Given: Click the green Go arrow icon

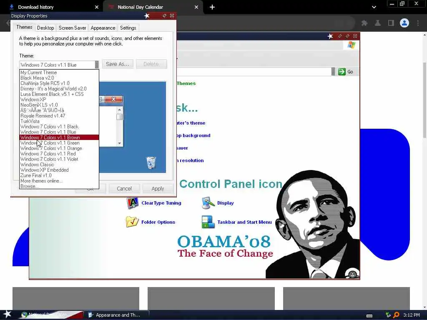Looking at the screenshot, I should tap(342, 72).
